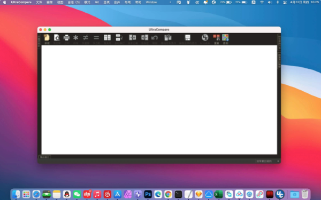
Task: Click the UltraCompare icon in the Dock
Action: point(280,194)
